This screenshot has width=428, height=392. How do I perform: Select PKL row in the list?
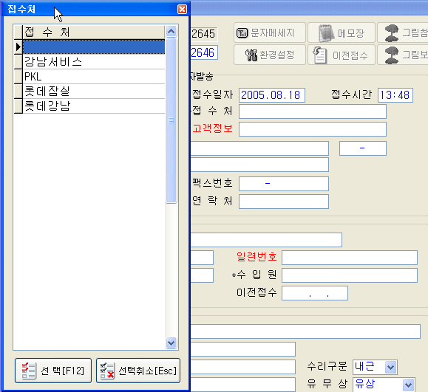[94, 76]
